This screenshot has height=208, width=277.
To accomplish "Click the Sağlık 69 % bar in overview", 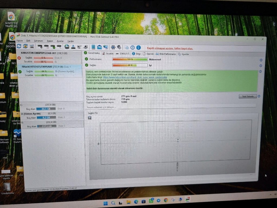I will pyautogui.click(x=130, y=65).
